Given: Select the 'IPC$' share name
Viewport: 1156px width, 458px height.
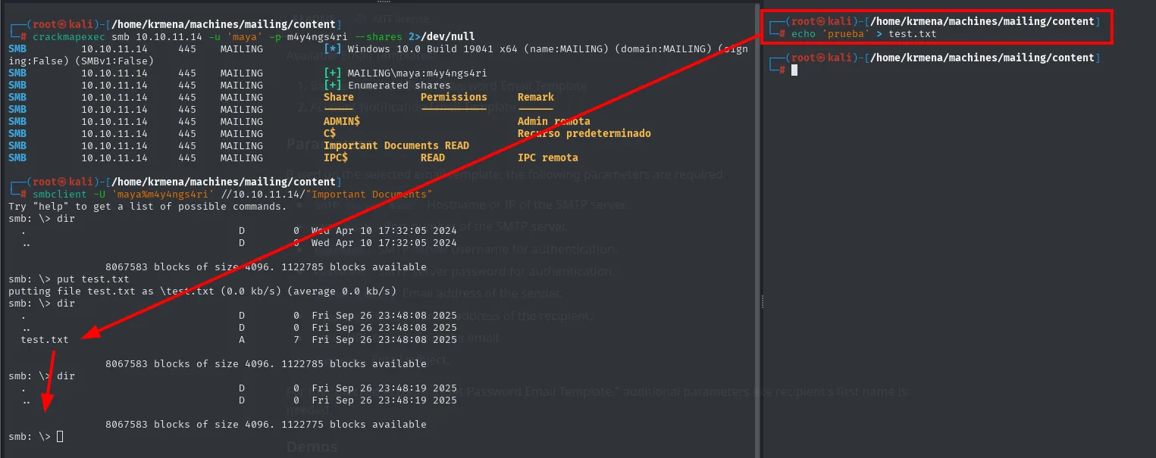Looking at the screenshot, I should click(335, 157).
